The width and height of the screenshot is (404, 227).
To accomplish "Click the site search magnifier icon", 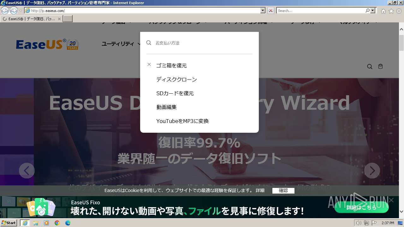I will (x=370, y=67).
